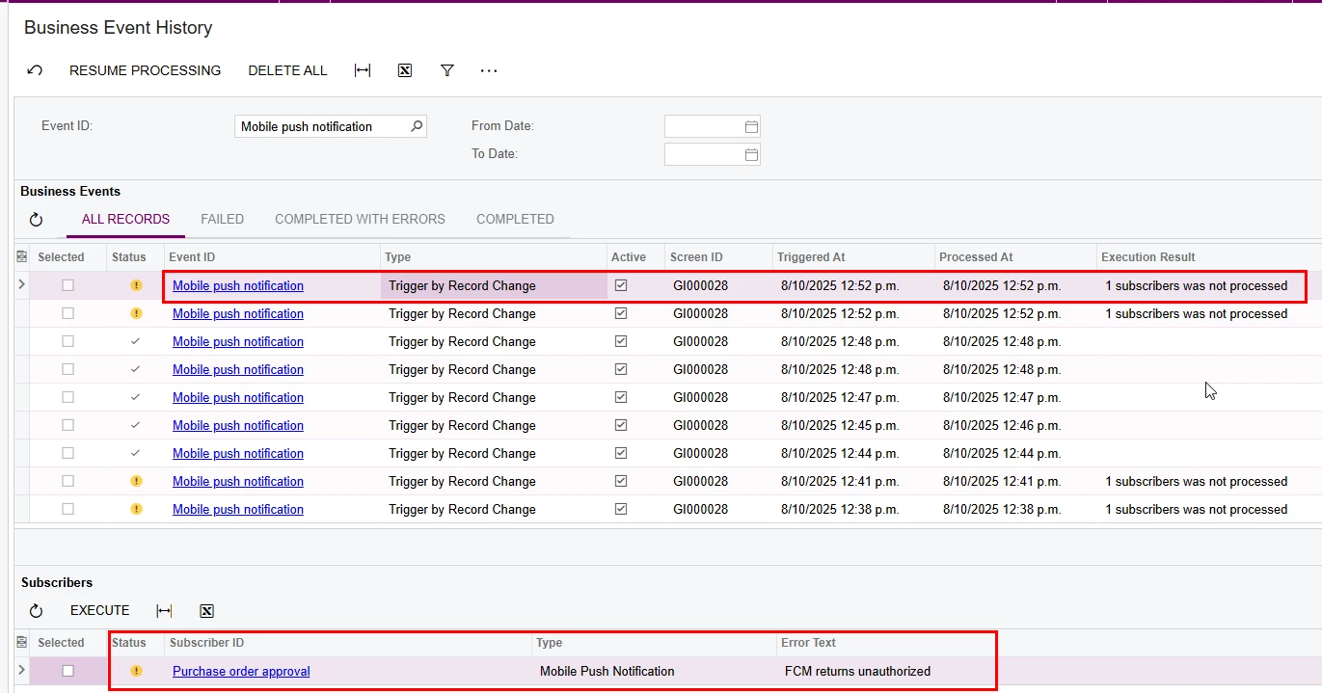Click Triggered At '8/10/2025 12:45 p.m.' cell
1322x693 pixels.
click(840, 425)
